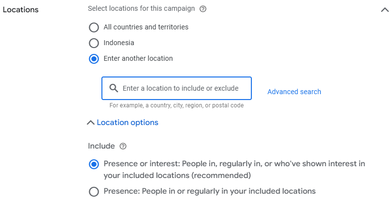Click the 'Indonesia' option label text
The width and height of the screenshot is (391, 203).
coord(119,43)
